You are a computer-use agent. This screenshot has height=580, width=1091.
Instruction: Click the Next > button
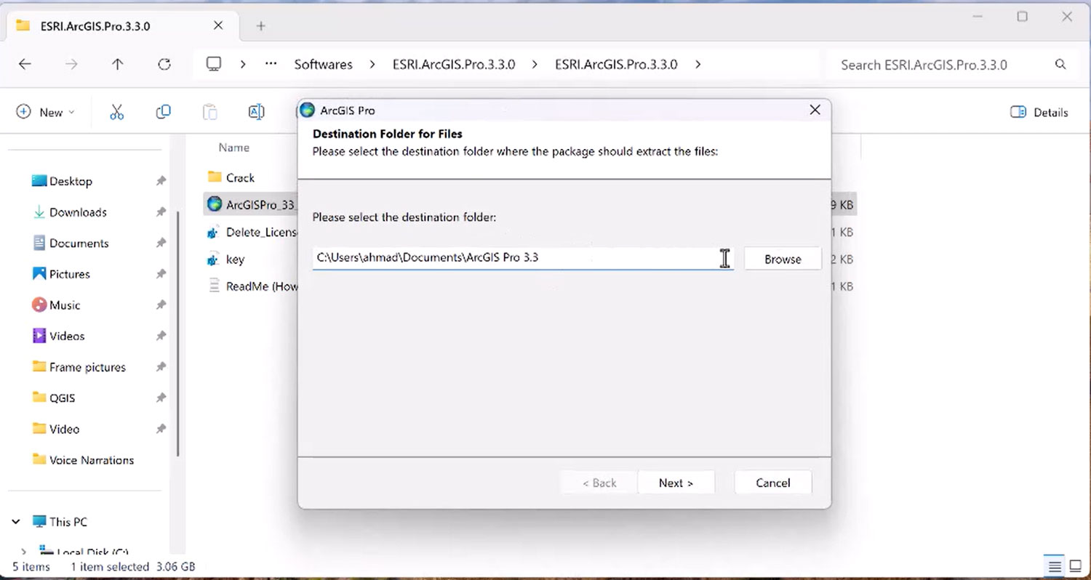pyautogui.click(x=676, y=483)
